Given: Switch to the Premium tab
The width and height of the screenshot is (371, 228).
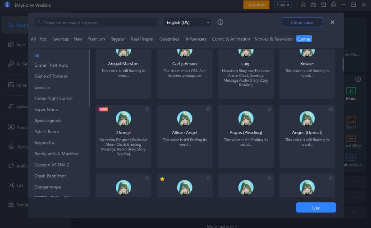Looking at the screenshot, I should pos(96,39).
